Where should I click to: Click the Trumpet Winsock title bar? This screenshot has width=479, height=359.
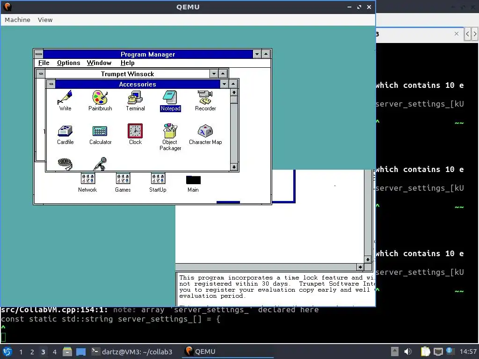[127, 73]
